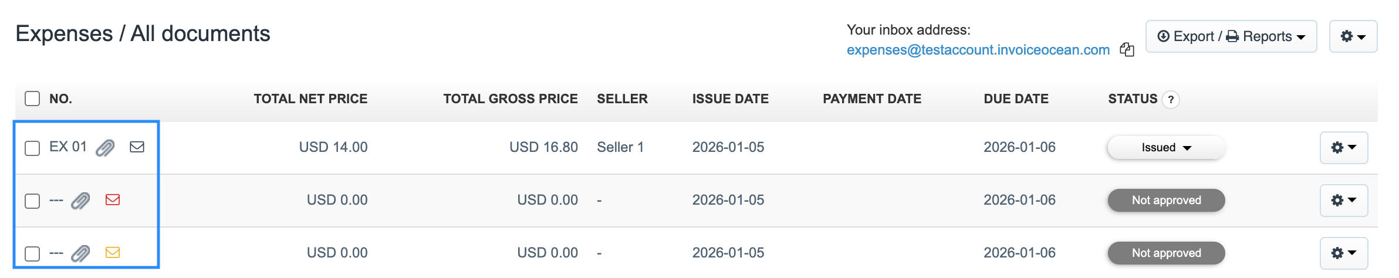Screen dimensions: 1399x278
Task: Click the paperclip attachment icon for EX 01
Action: tap(105, 148)
